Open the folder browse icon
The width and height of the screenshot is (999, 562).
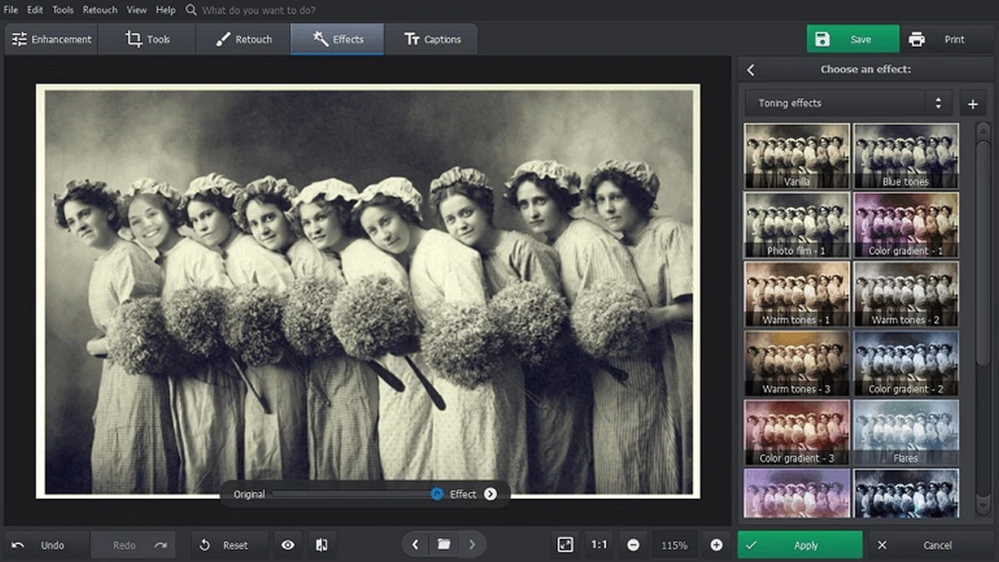click(x=444, y=545)
